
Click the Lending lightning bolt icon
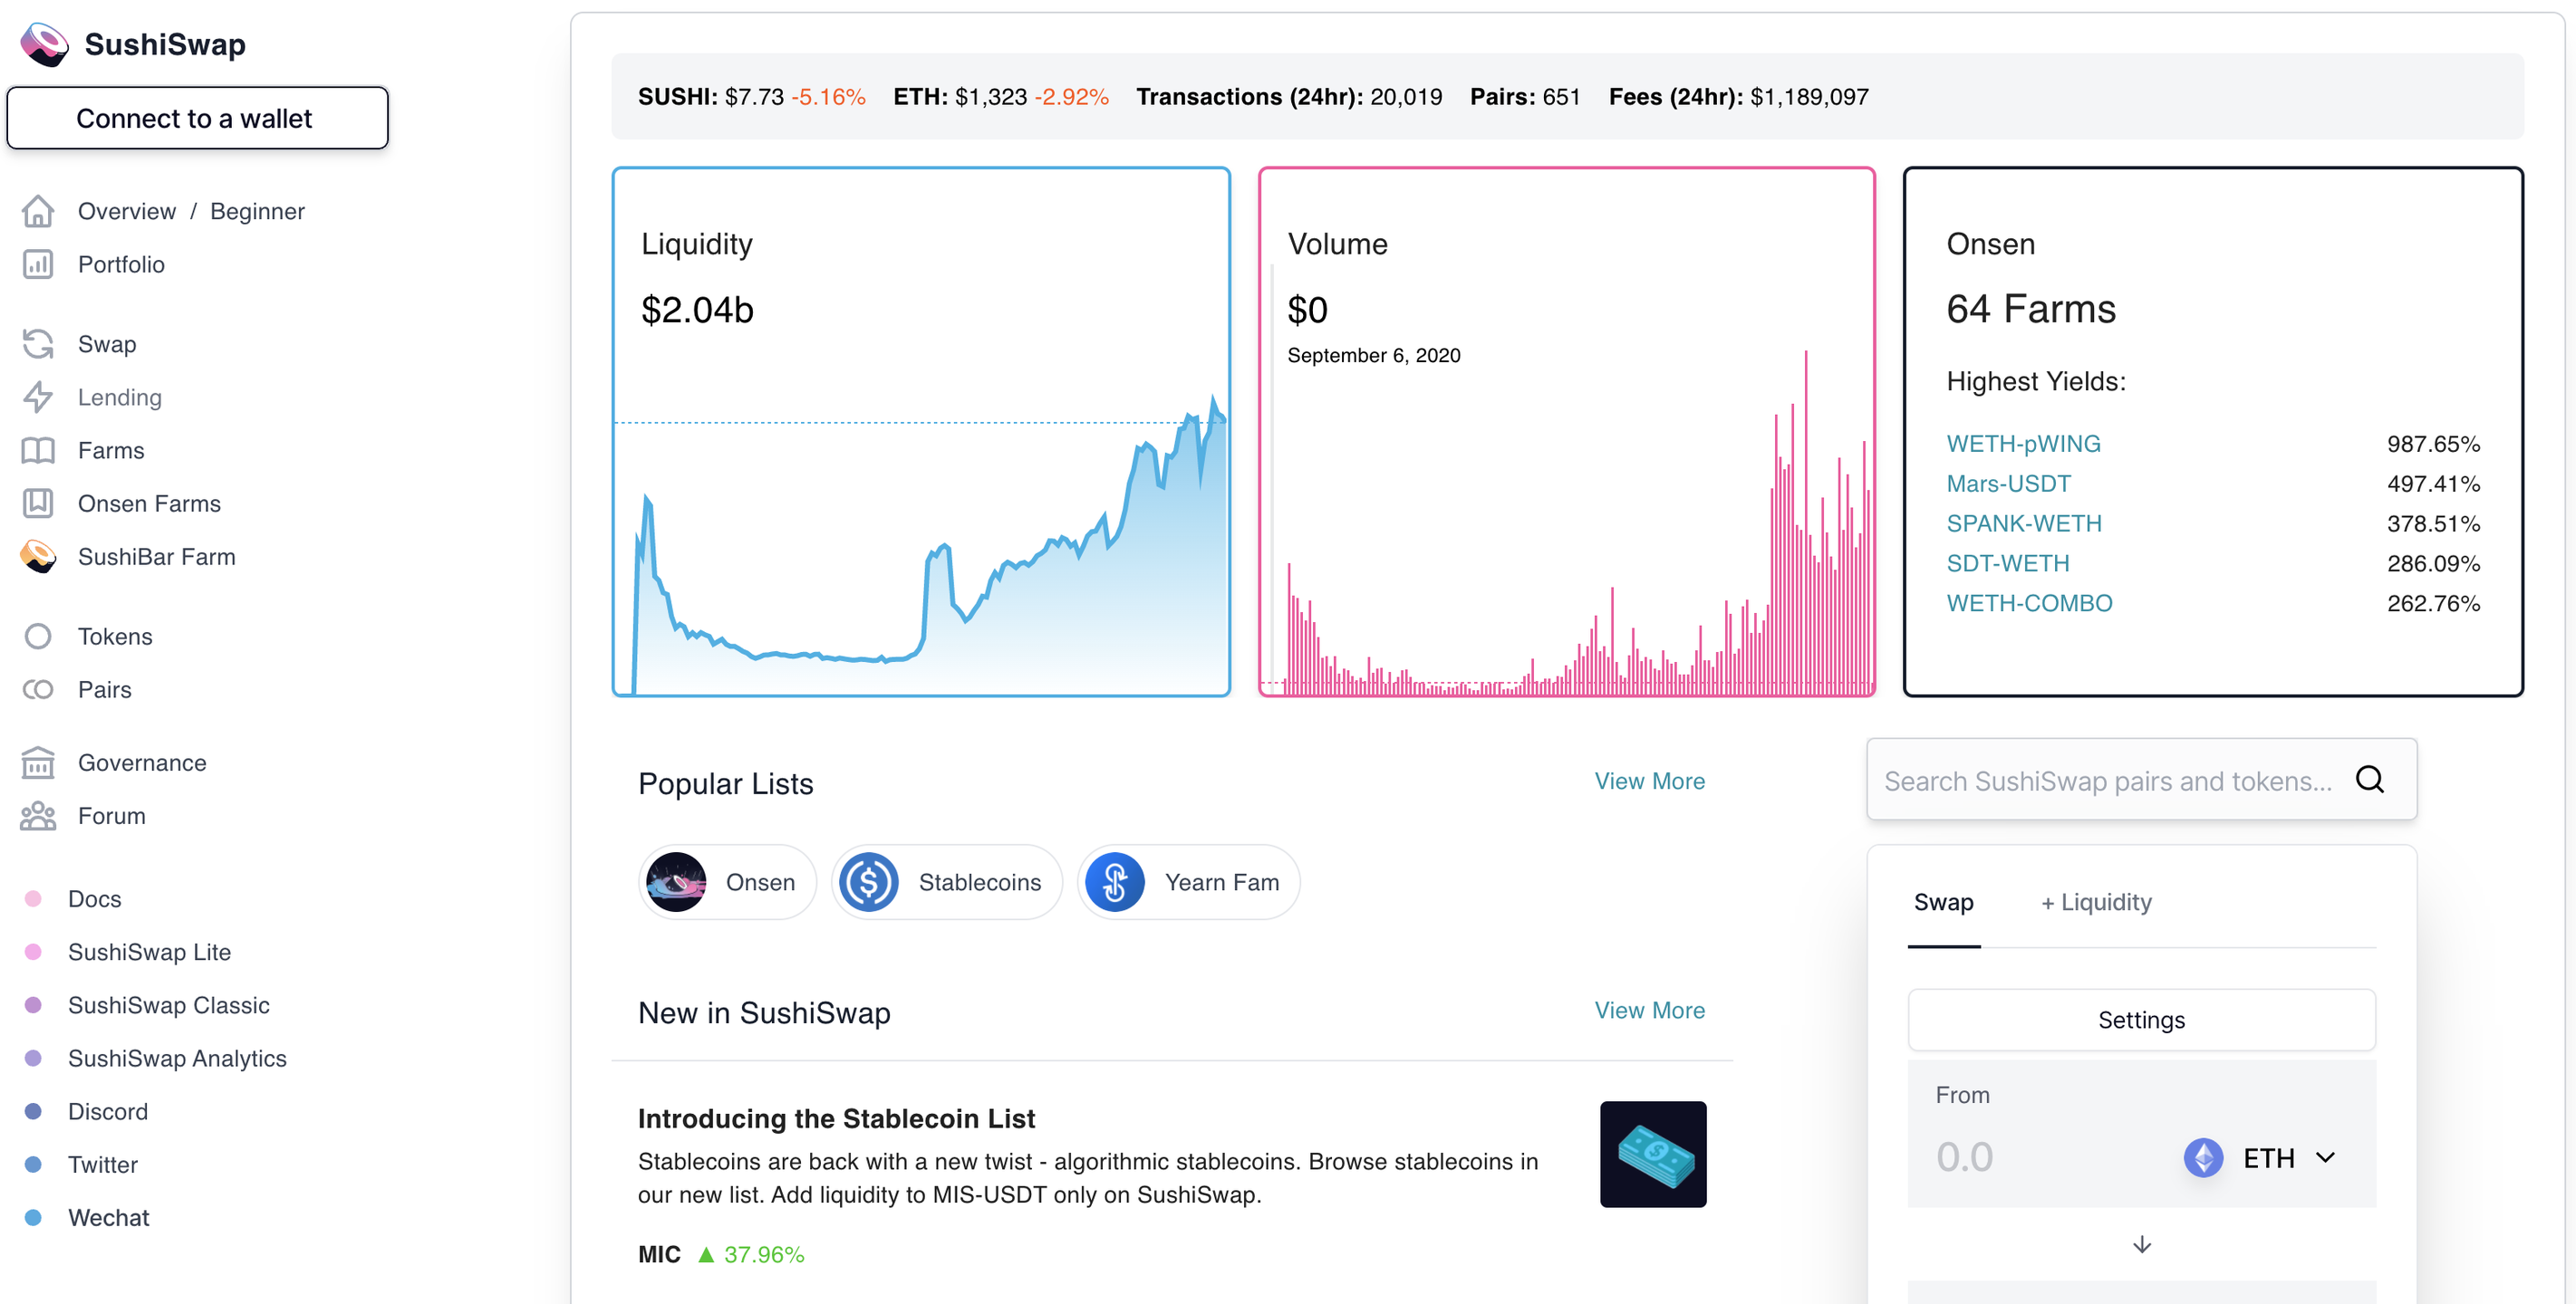(38, 397)
